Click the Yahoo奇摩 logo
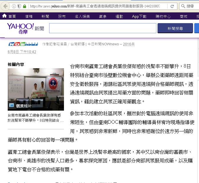This screenshot has width=199, height=183. (20, 28)
